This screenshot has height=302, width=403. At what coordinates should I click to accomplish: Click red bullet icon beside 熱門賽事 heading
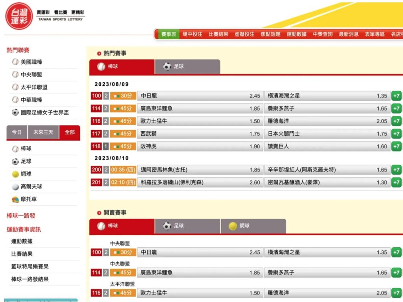coord(99,53)
